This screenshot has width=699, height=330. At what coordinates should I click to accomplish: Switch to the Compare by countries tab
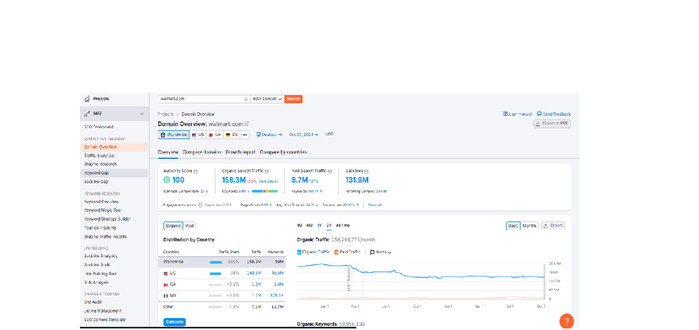pos(283,152)
